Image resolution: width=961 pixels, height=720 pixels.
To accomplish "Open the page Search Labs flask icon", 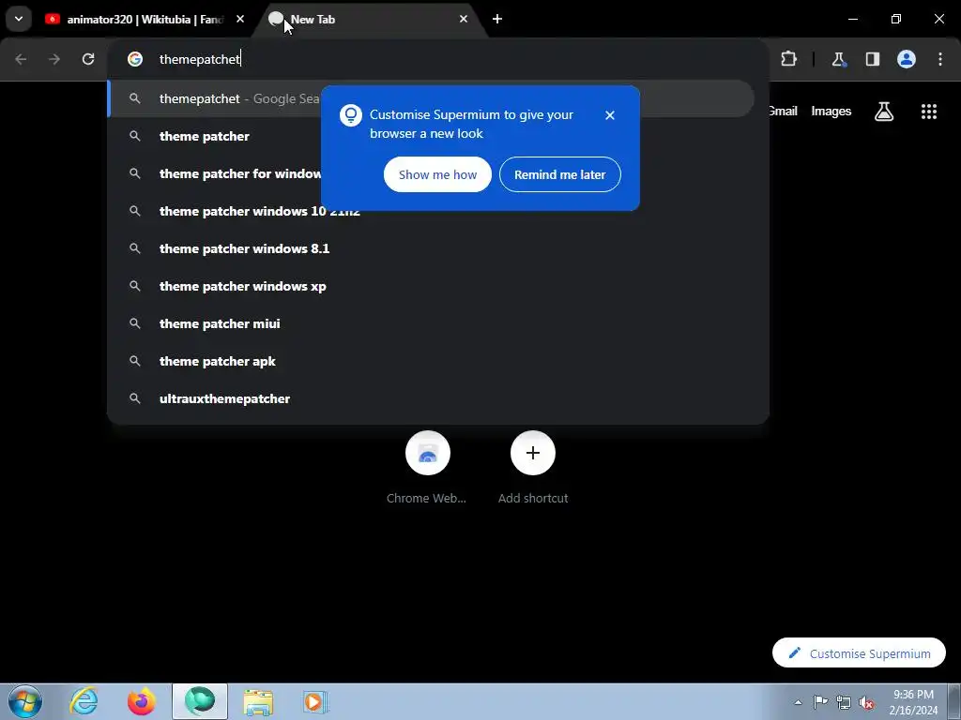I will [884, 112].
